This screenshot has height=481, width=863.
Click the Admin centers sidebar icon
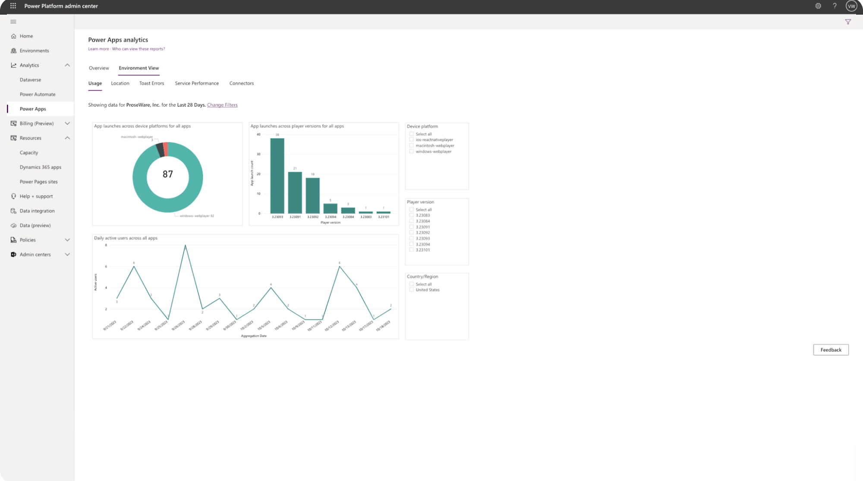pos(14,255)
